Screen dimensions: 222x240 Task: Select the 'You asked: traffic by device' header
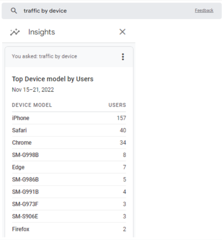44,56
